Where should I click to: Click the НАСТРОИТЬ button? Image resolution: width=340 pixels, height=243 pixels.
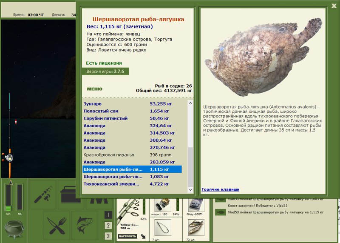click(x=127, y=236)
